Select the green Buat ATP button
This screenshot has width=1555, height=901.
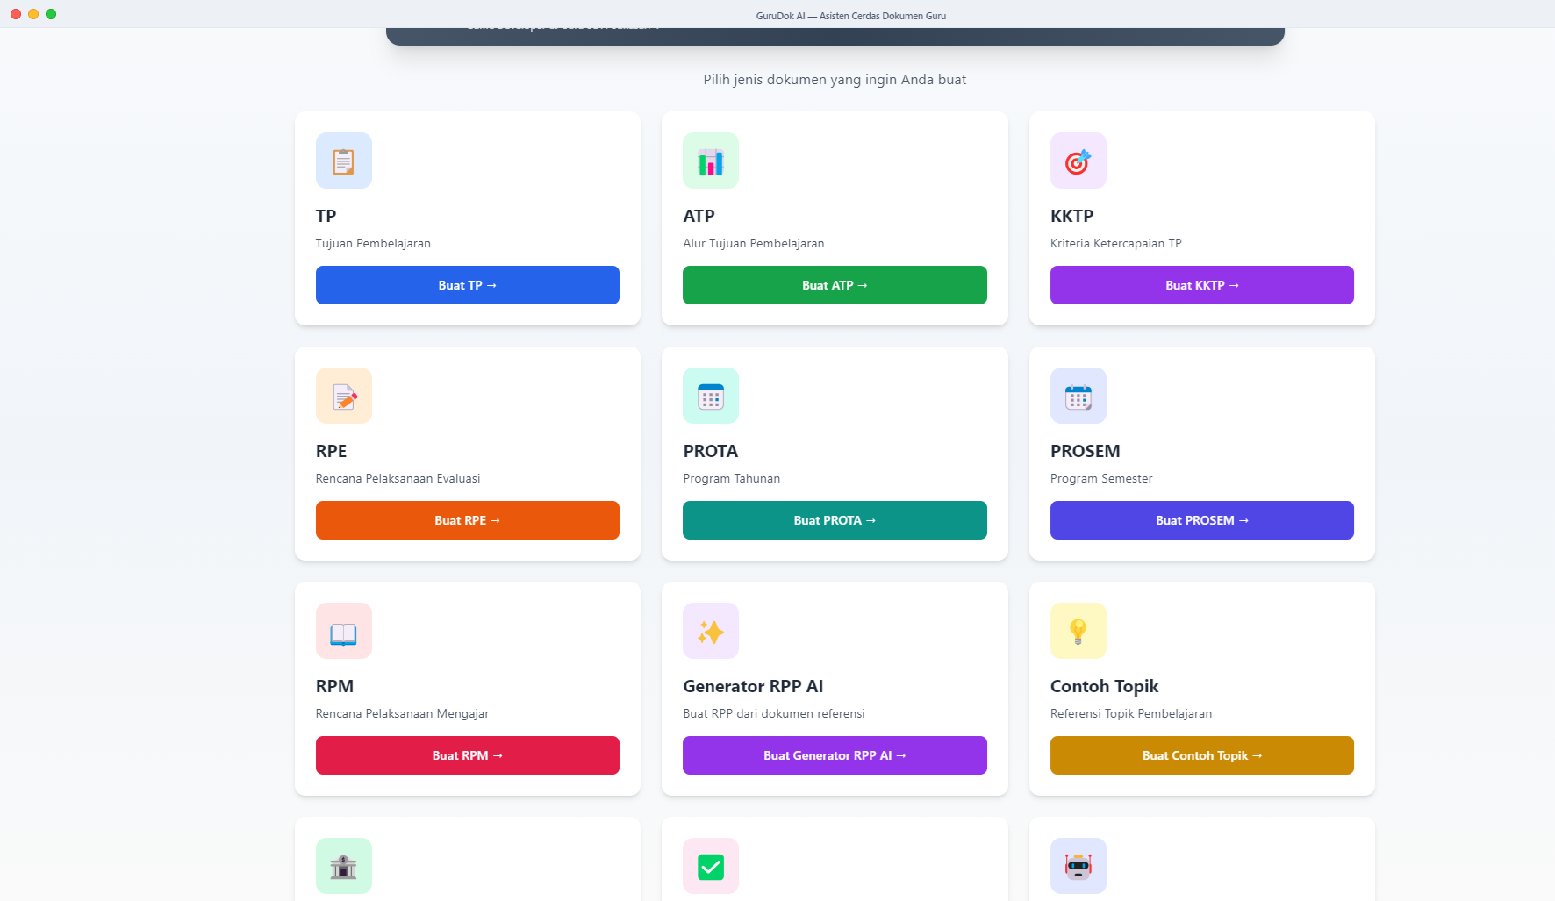point(835,285)
